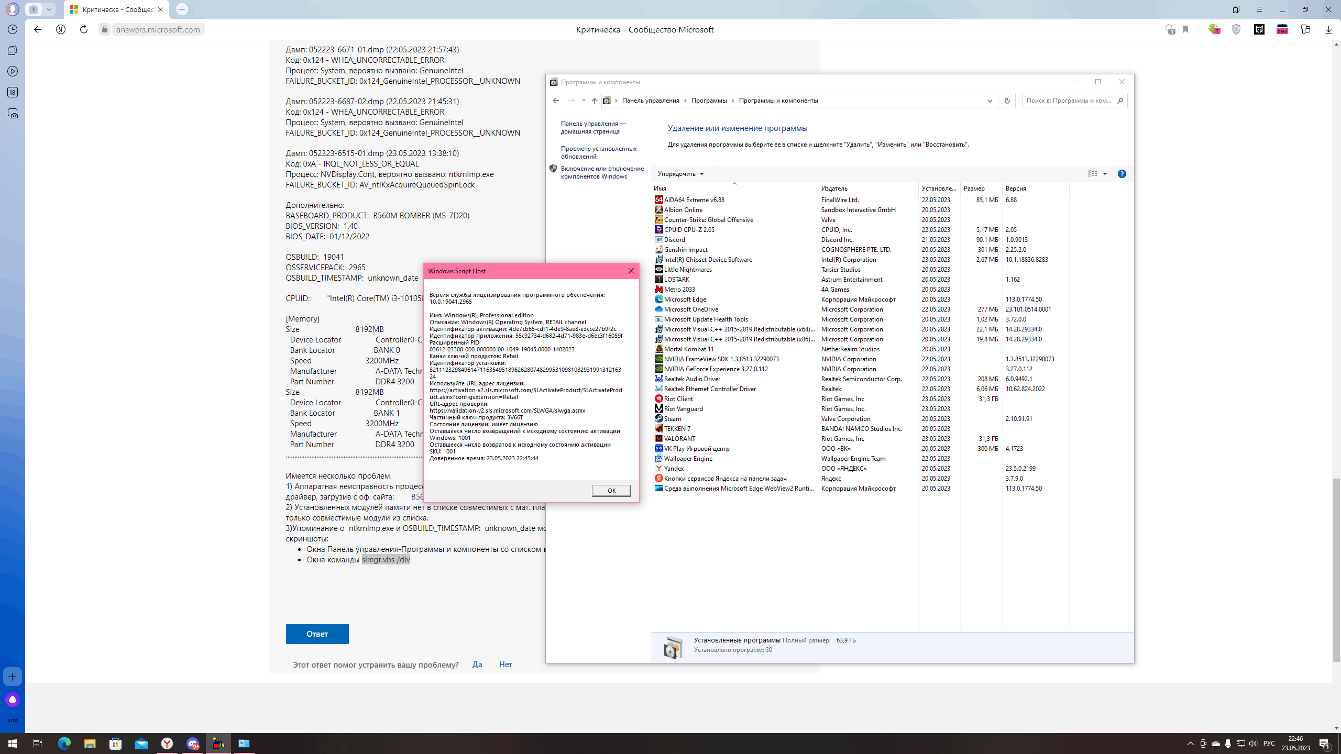
Task: Sort programs by Размер column
Action: pos(981,188)
